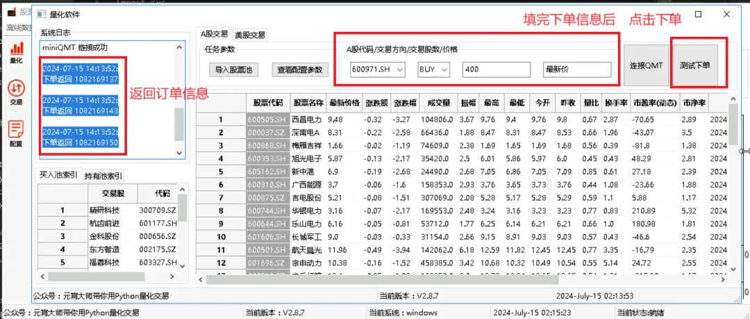Select stock code cell 605162.SH
Screen dimensions: 750x319
[x=268, y=172]
